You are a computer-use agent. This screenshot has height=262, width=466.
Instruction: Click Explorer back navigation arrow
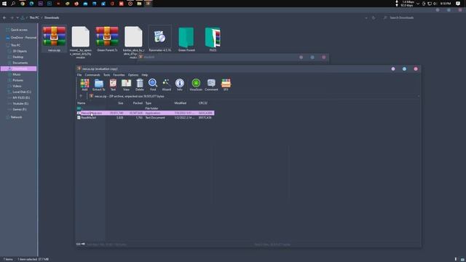click(4, 17)
